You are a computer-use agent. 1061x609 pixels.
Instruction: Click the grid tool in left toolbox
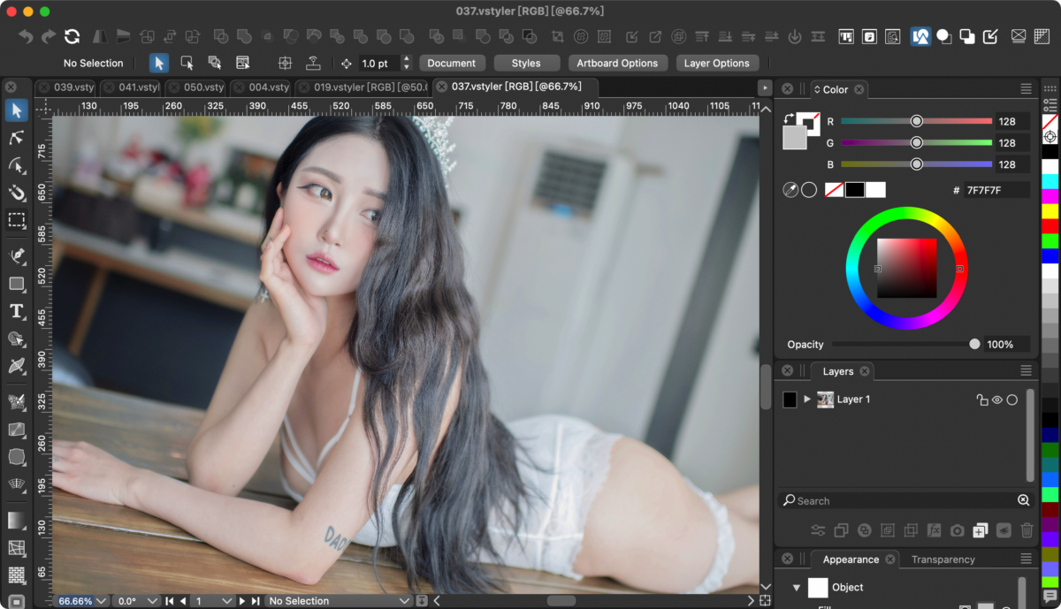click(x=17, y=548)
